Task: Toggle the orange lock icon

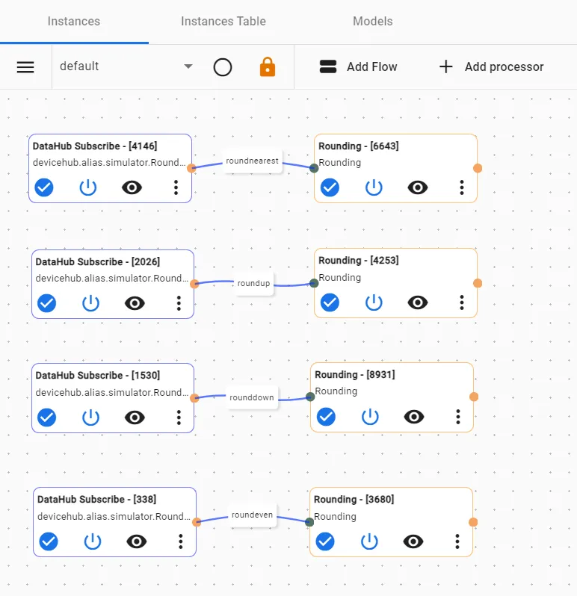Action: 268,67
